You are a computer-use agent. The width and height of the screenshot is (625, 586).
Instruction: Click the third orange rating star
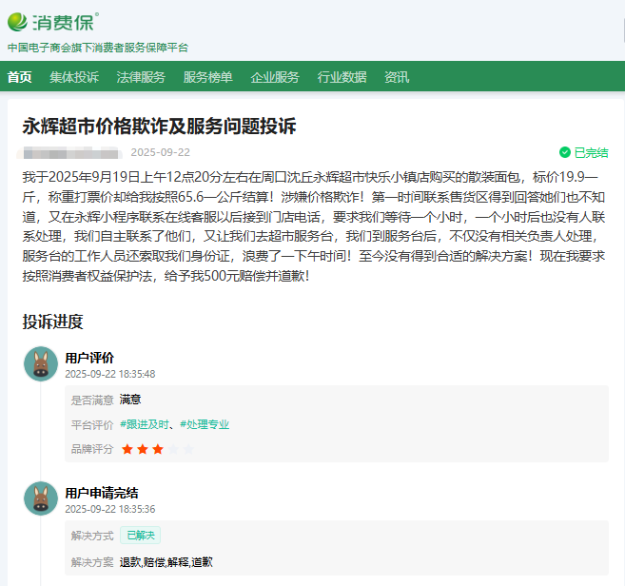pyautogui.click(x=157, y=449)
